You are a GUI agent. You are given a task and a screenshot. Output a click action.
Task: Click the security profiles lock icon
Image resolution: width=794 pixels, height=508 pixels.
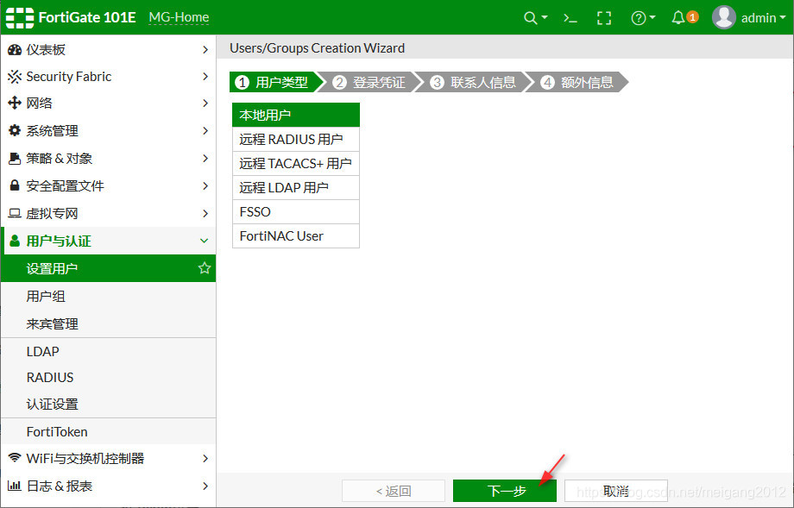[x=15, y=185]
